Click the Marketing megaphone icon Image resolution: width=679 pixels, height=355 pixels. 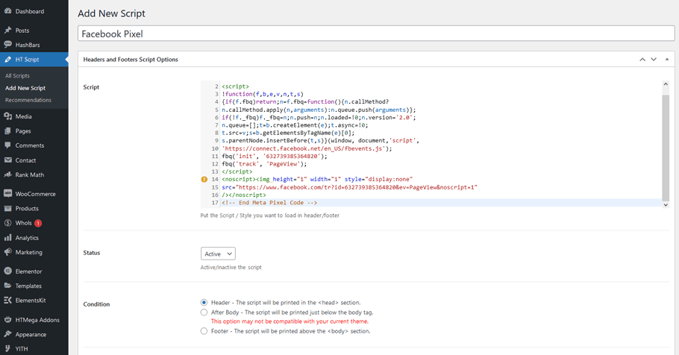point(7,252)
